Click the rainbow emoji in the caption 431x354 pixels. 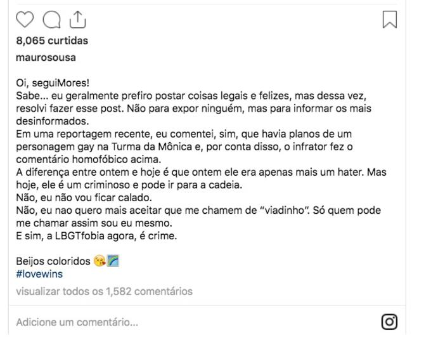113,261
